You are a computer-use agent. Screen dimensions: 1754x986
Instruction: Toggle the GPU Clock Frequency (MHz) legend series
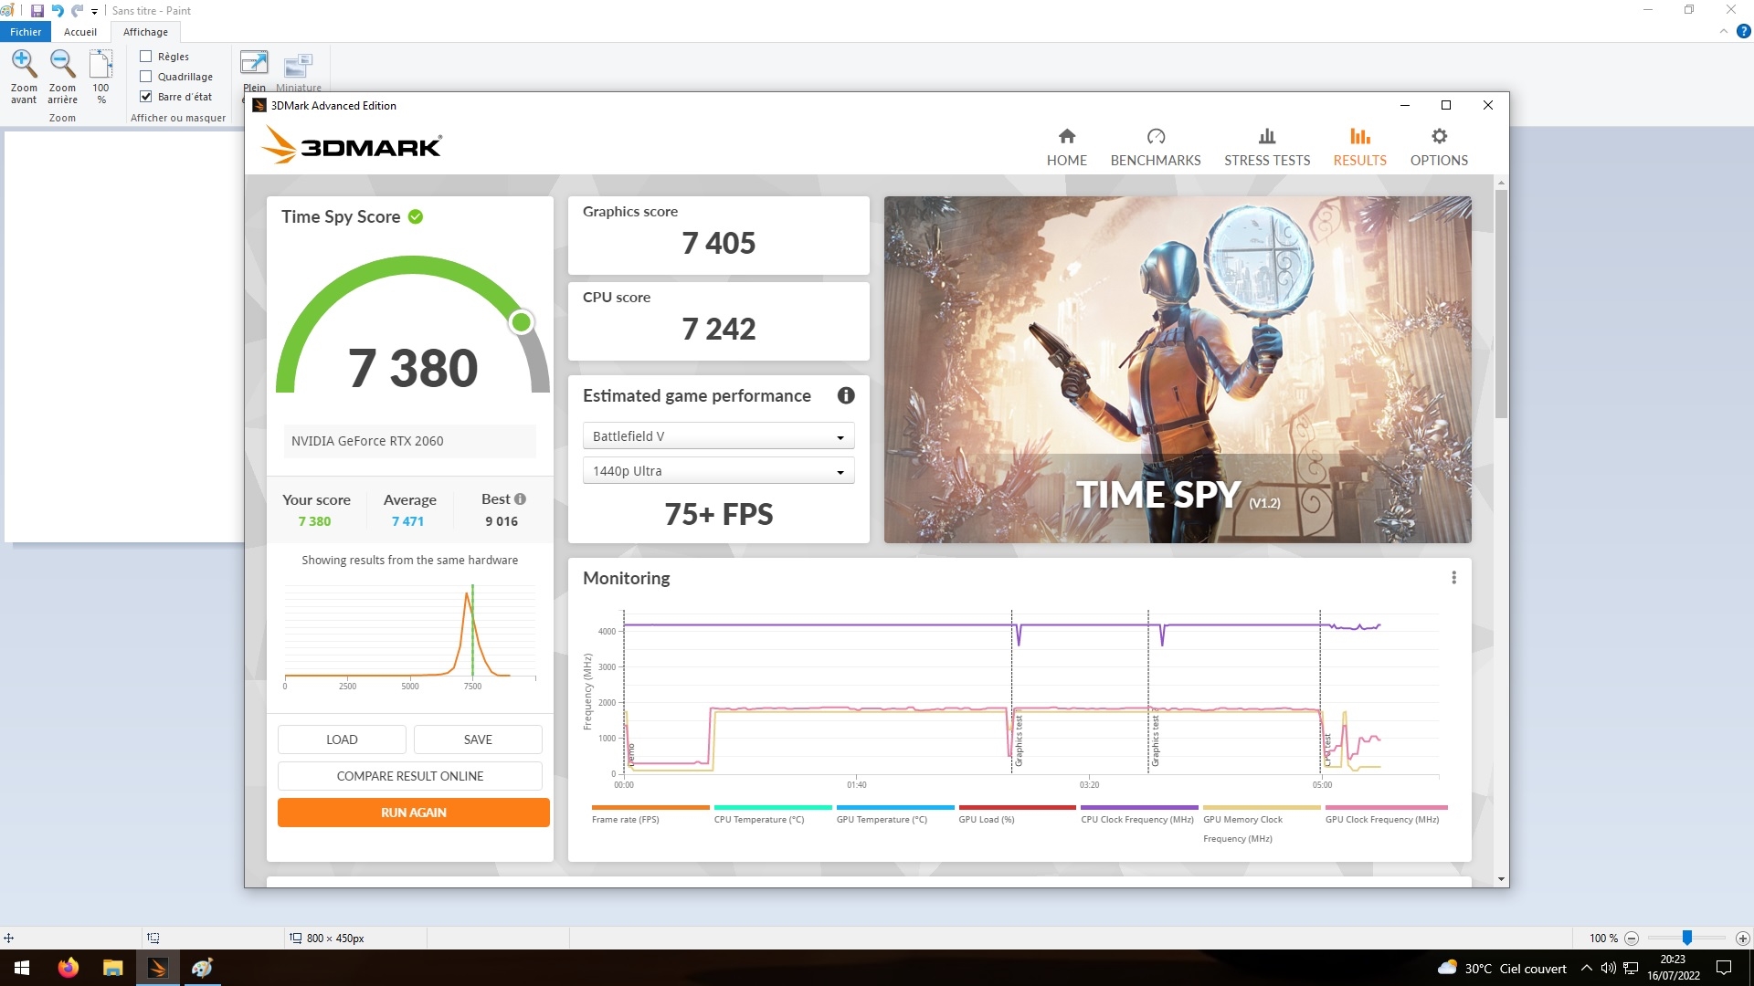tap(1385, 814)
